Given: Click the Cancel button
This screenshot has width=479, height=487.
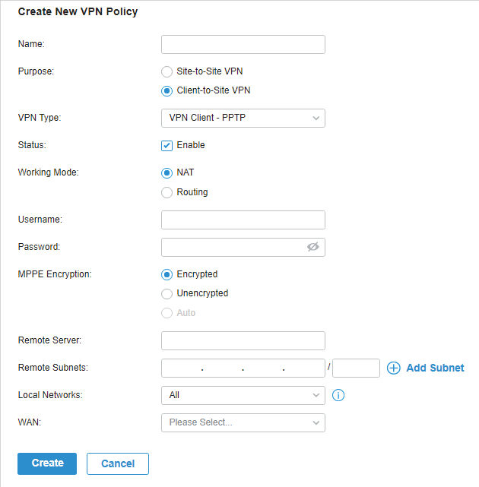Looking at the screenshot, I should pyautogui.click(x=118, y=463).
